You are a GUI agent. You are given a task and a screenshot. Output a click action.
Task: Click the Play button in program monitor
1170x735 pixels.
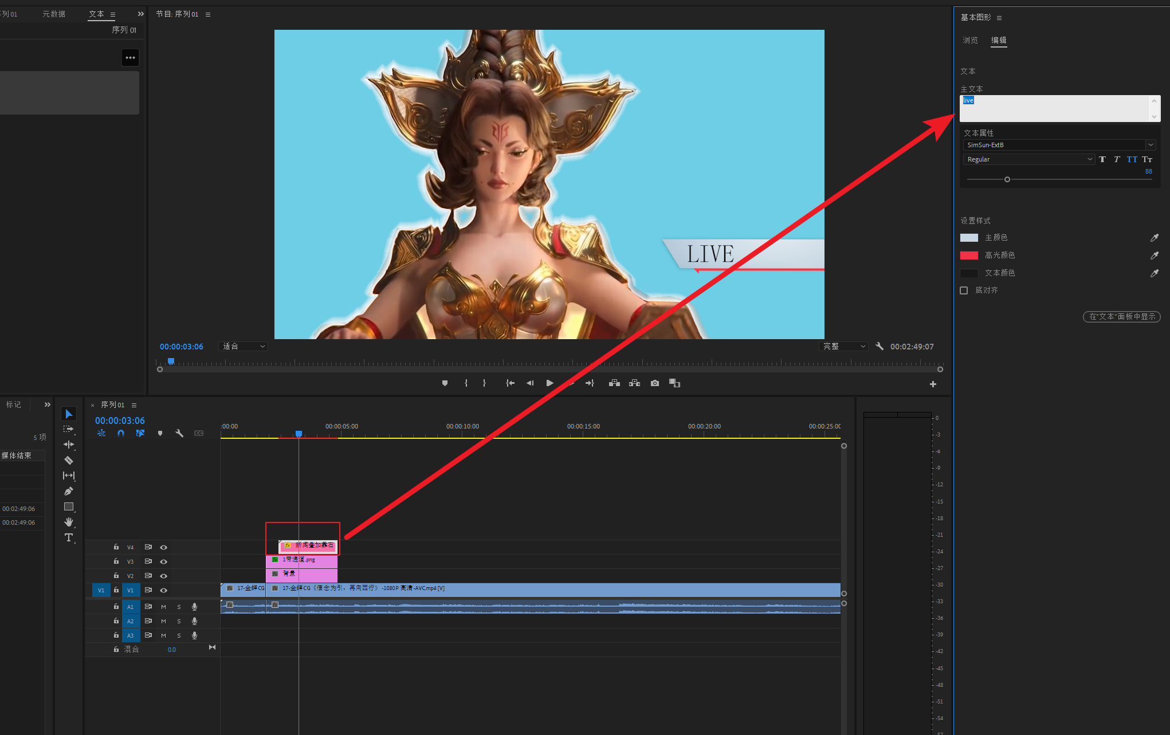pyautogui.click(x=549, y=383)
